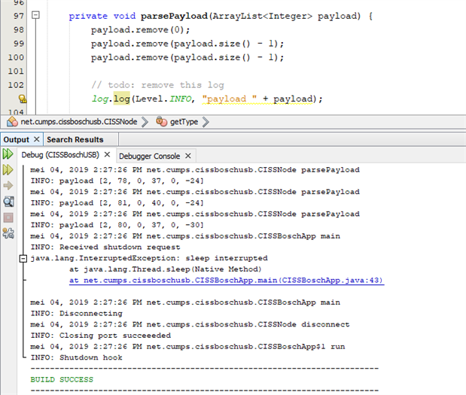Image resolution: width=466 pixels, height=395 pixels.
Task: Click the warning lightbulb hint in gutter
Action: click(22, 99)
